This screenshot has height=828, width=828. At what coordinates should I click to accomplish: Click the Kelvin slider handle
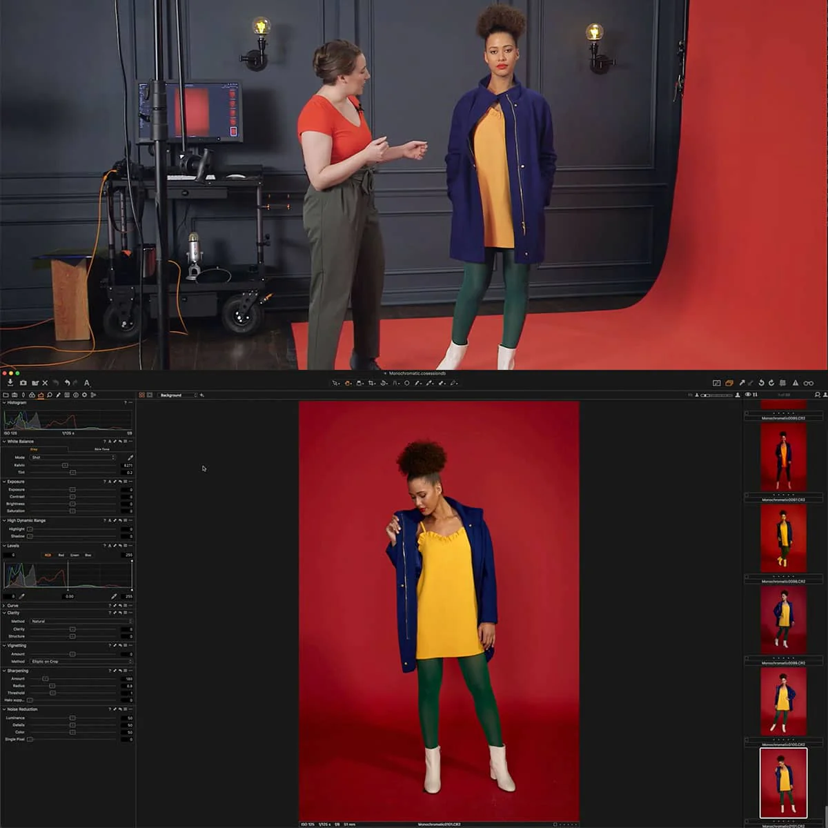pyautogui.click(x=65, y=465)
